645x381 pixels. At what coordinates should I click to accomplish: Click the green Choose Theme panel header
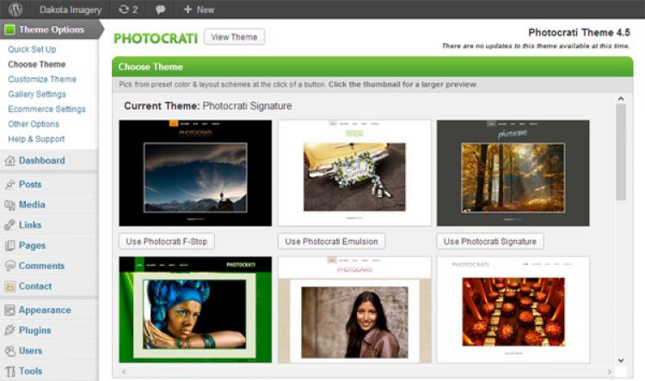[x=372, y=67]
